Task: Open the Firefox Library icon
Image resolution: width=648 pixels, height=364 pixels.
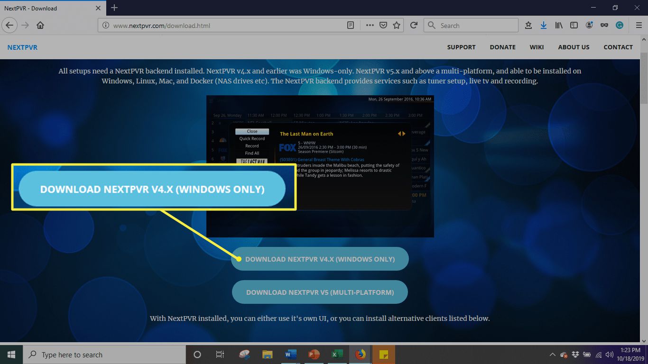Action: tap(559, 26)
